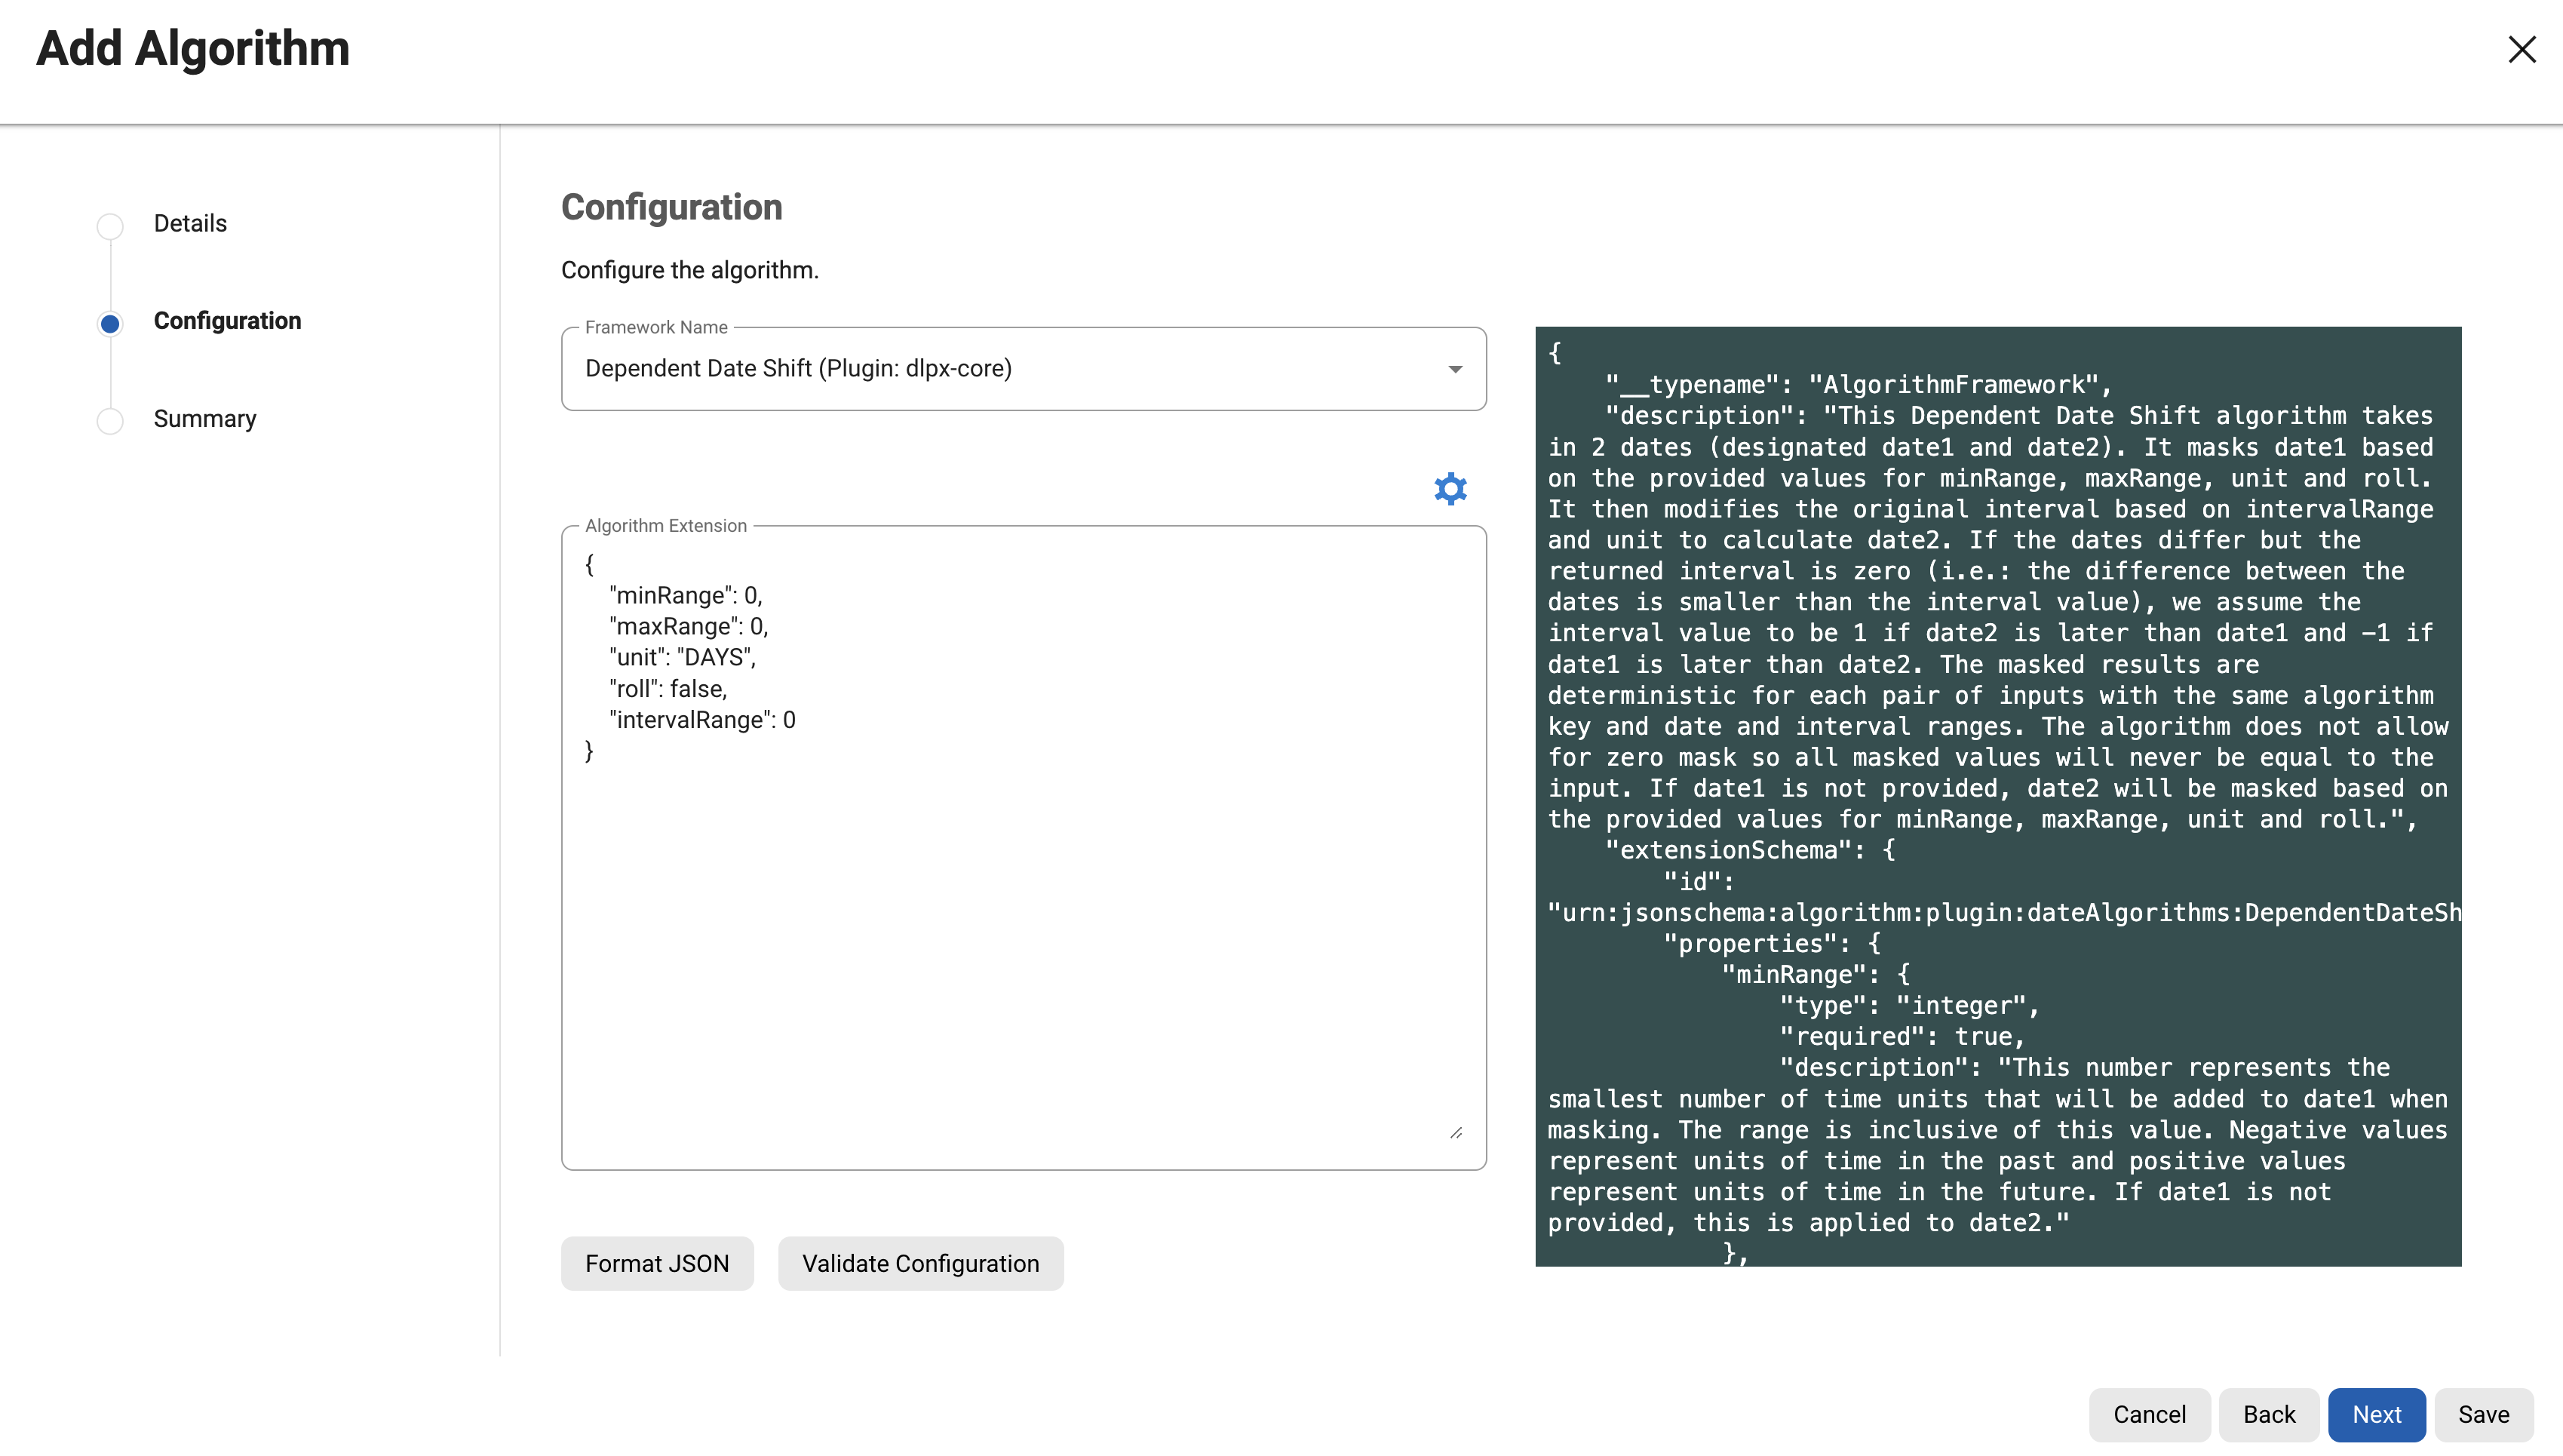Click the blue gear settings icon

point(1450,489)
